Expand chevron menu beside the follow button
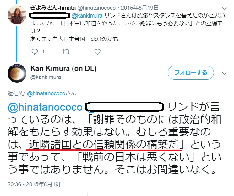Image resolution: width=234 pixels, height=196 pixels. point(224,73)
